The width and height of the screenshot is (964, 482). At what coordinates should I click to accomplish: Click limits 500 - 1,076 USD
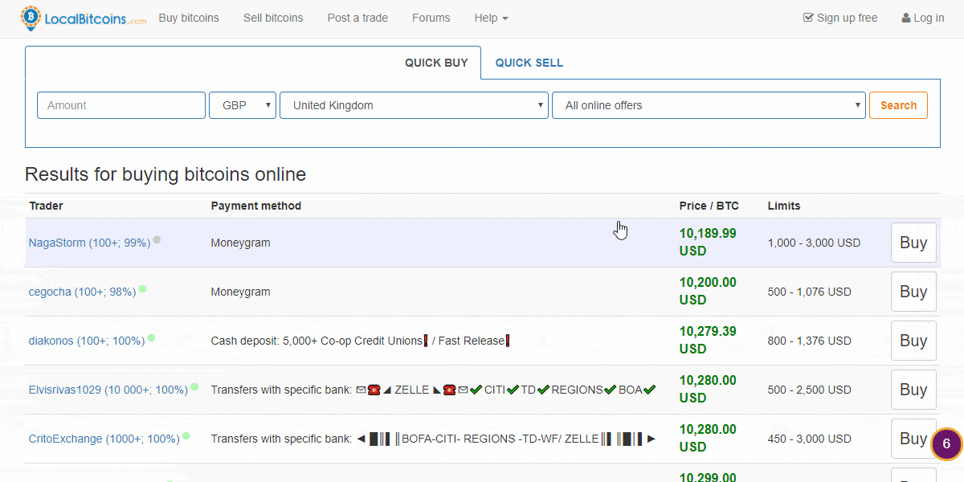[809, 292]
